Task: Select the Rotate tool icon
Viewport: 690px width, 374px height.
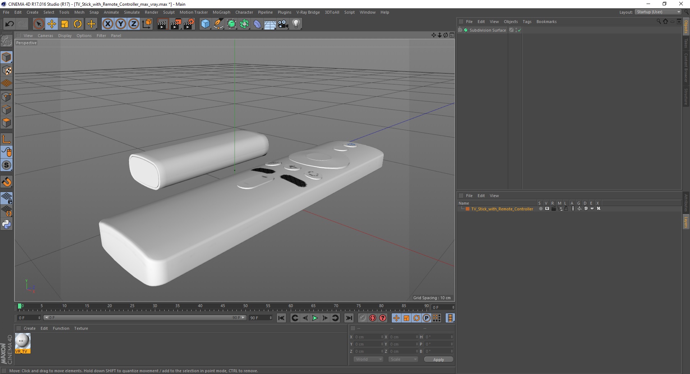Action: point(78,24)
